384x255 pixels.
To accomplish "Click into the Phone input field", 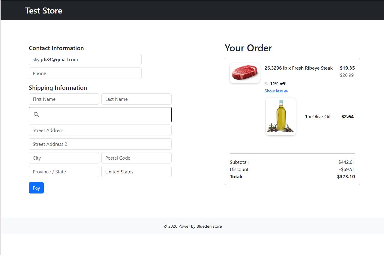I will pos(85,73).
